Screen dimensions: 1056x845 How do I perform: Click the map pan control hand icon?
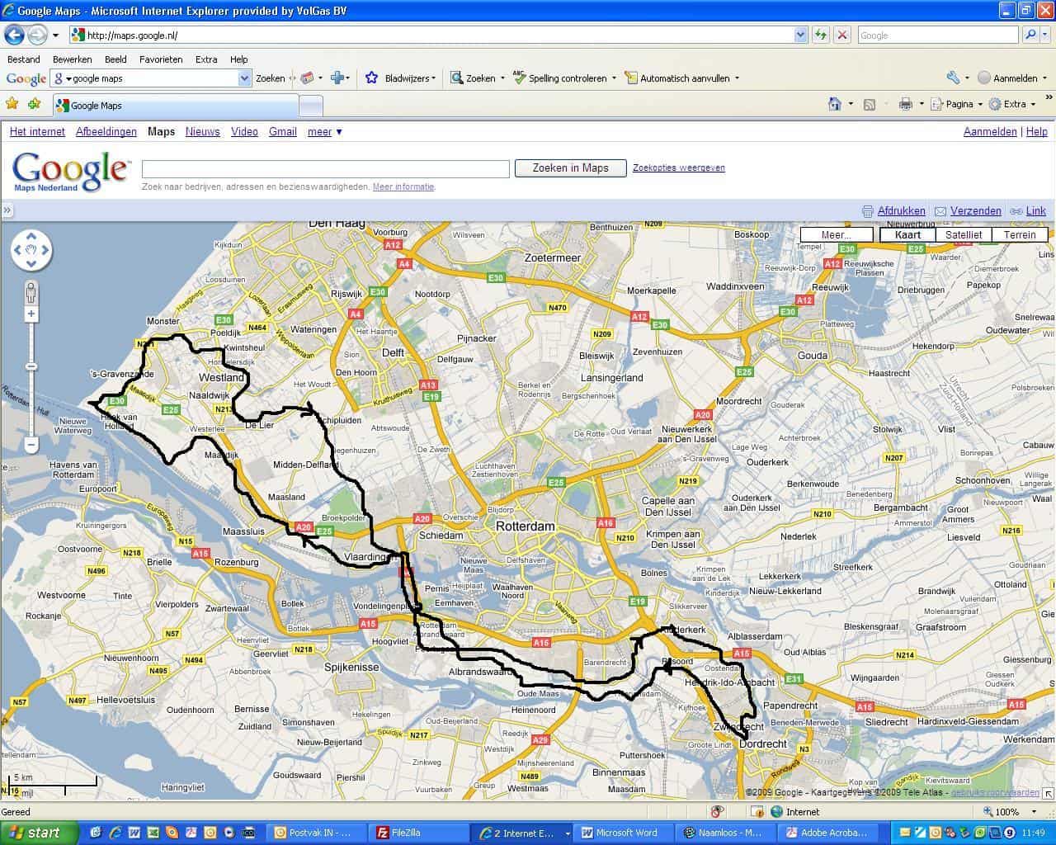pos(31,250)
